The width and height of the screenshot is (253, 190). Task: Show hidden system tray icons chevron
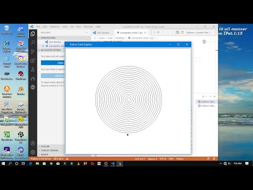pos(221,164)
